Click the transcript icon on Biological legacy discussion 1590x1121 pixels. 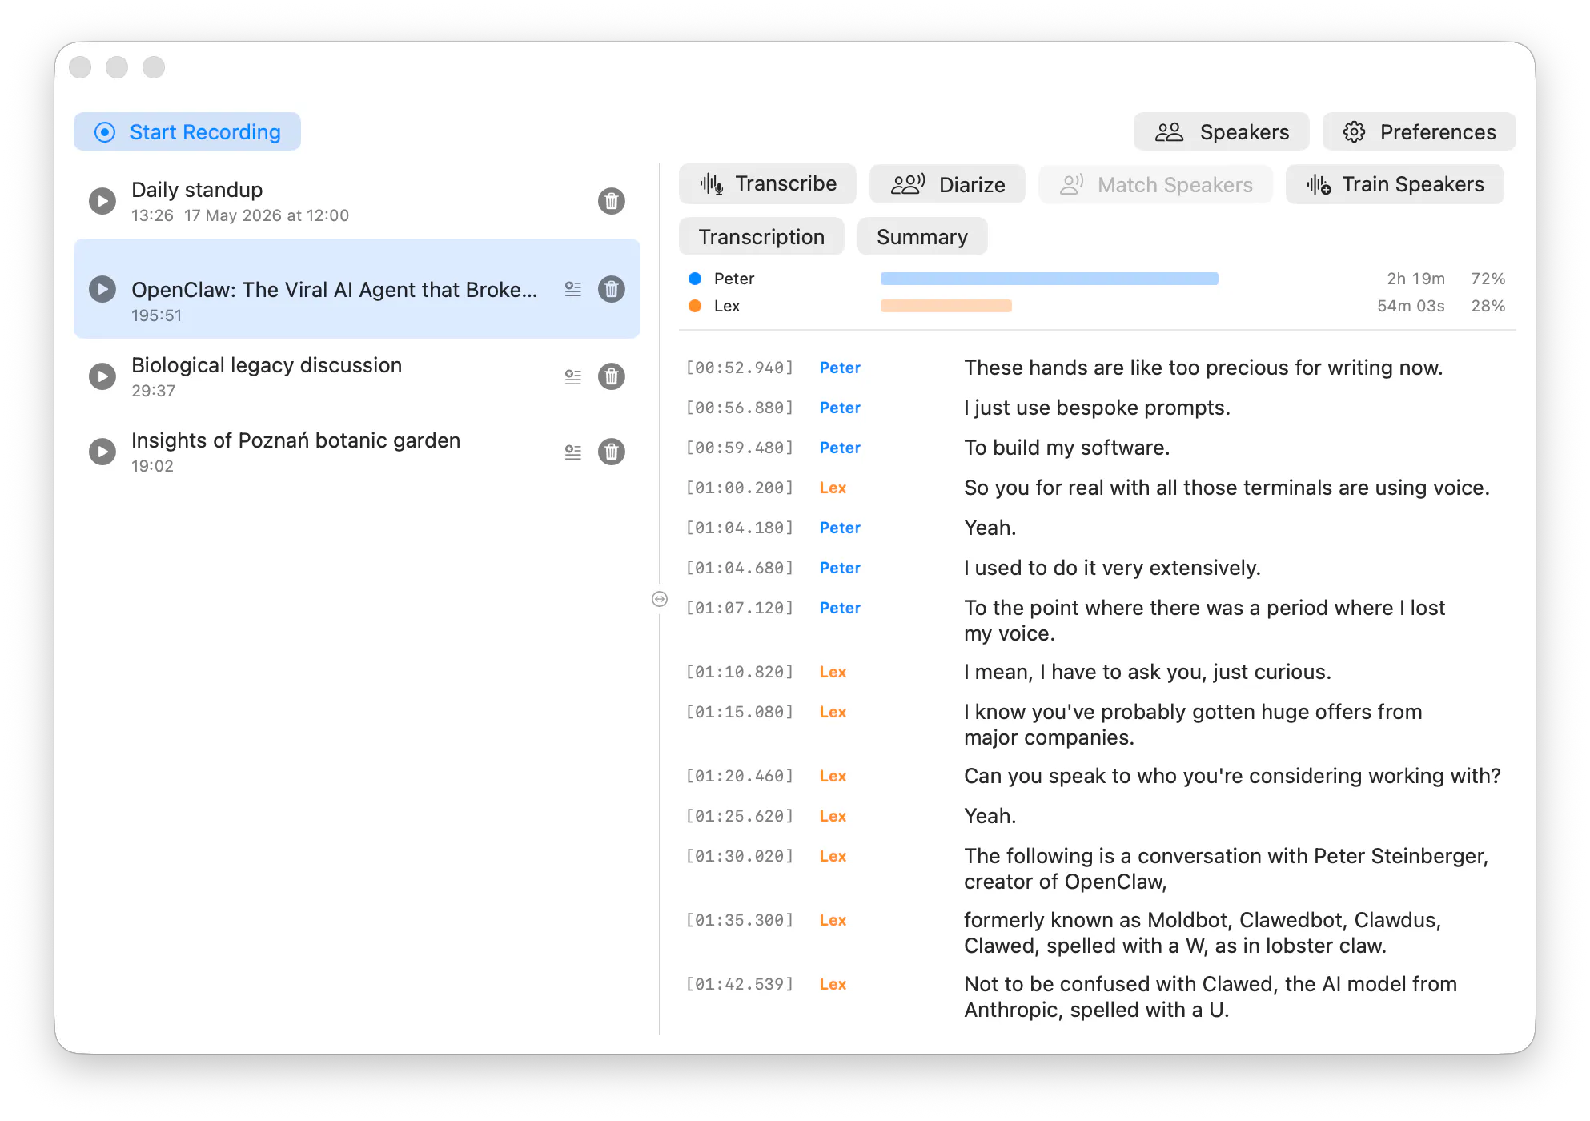tap(573, 376)
